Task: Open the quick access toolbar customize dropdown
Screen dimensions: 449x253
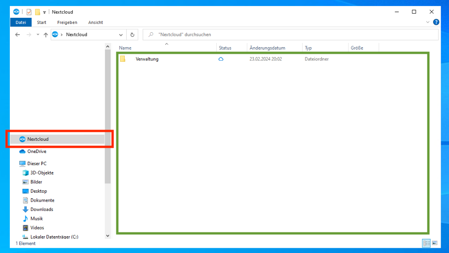Action: 45,12
